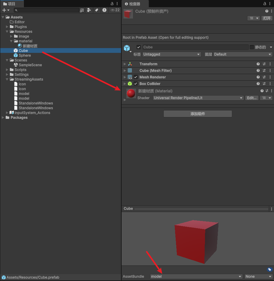Uncheck the Box Collider enabled checkbox

(x=136, y=84)
